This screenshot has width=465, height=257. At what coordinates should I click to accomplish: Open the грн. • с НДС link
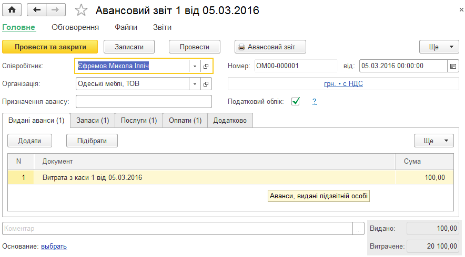[x=343, y=84]
